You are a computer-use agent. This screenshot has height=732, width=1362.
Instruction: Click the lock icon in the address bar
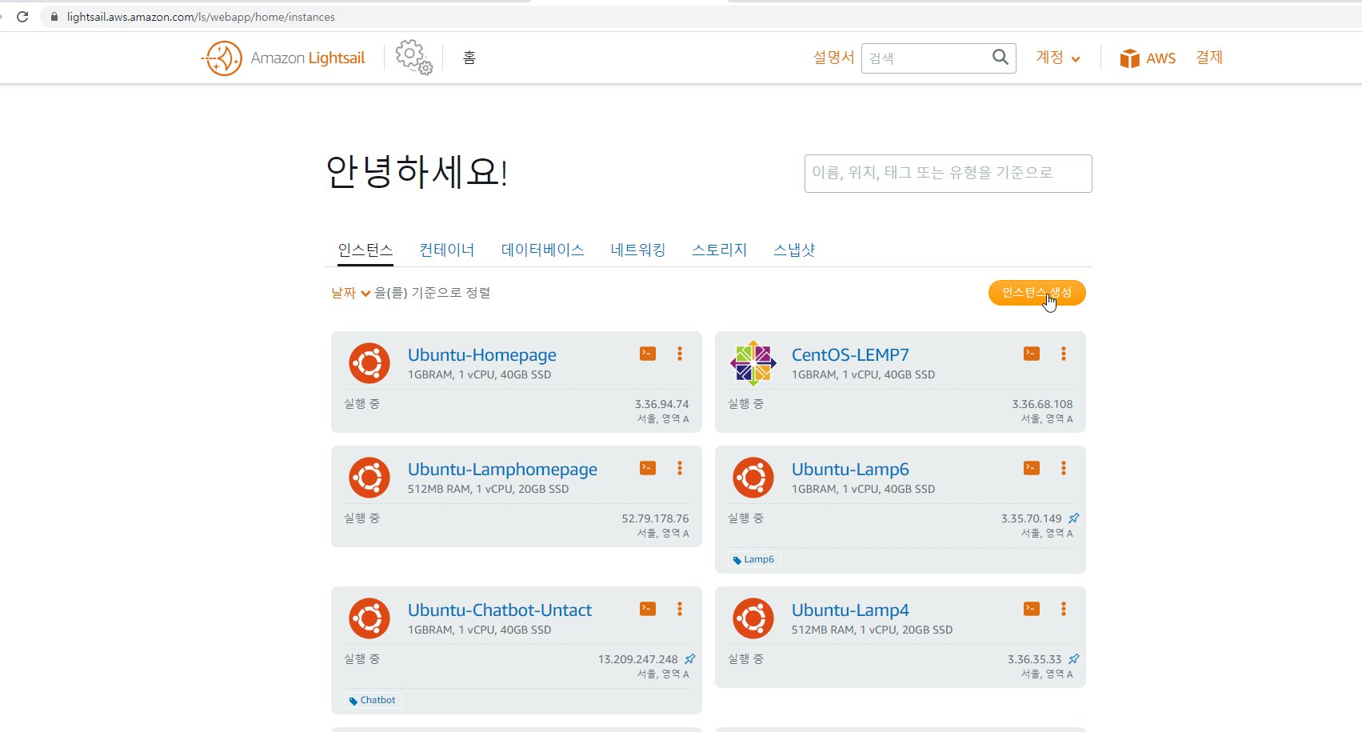point(54,17)
